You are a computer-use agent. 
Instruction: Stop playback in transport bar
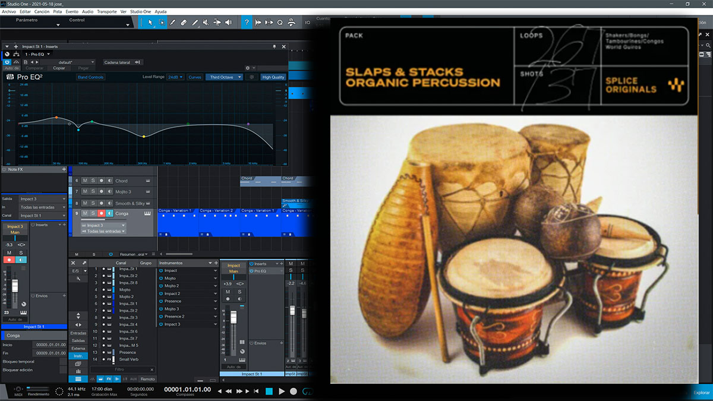[269, 391]
